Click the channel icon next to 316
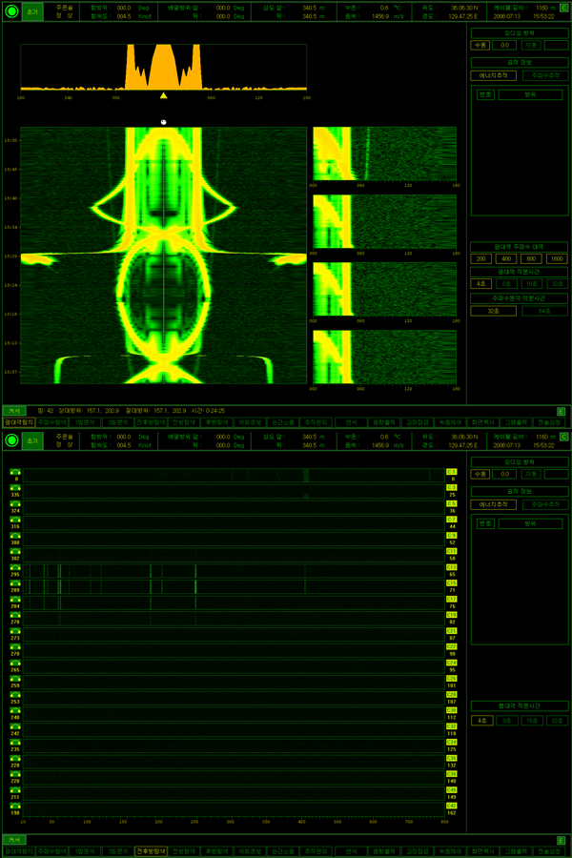Screen dimensions: 572x858 (15, 520)
